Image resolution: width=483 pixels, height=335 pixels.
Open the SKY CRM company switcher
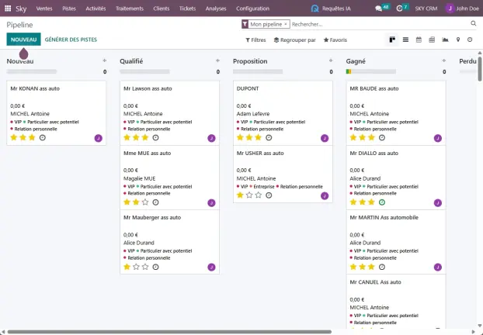426,9
